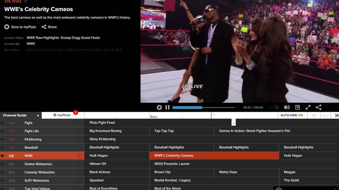Collapse the Channel Guide triangle arrow
The width and height of the screenshot is (339, 190).
pos(38,115)
